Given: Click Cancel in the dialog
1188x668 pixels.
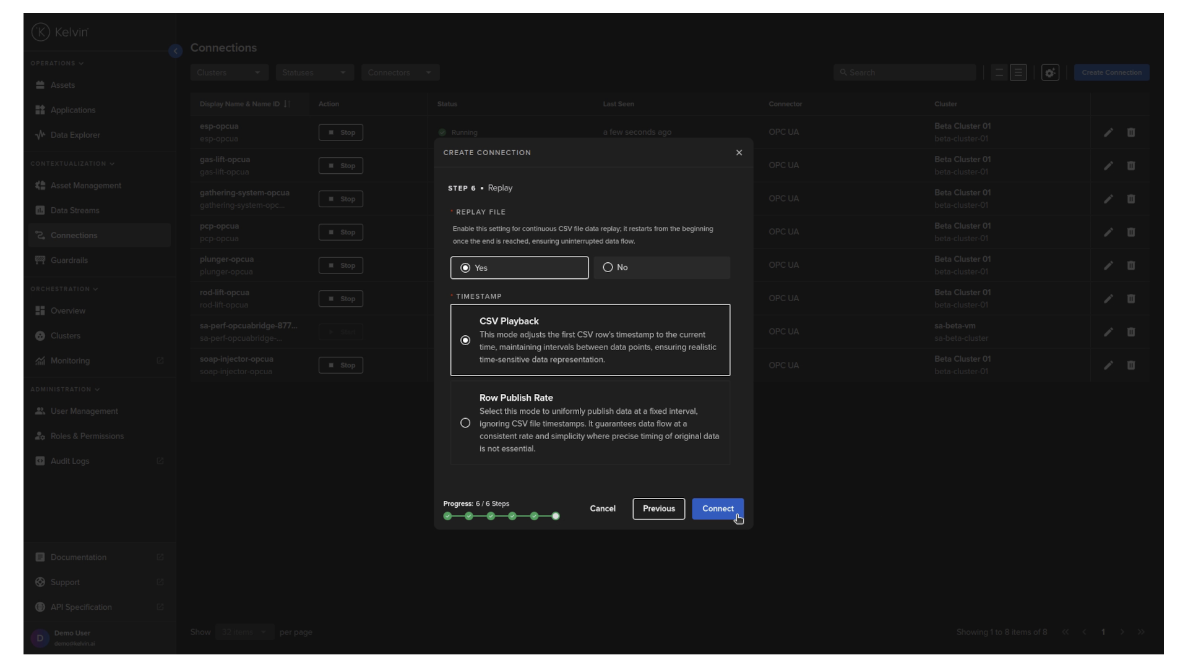Looking at the screenshot, I should 602,508.
